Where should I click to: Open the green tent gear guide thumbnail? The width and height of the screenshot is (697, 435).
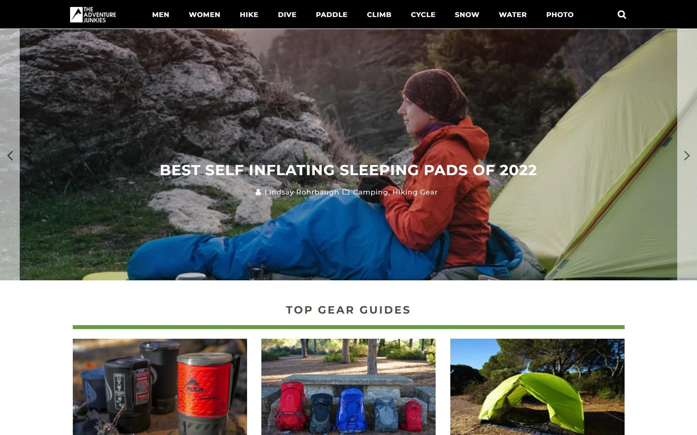click(x=537, y=387)
